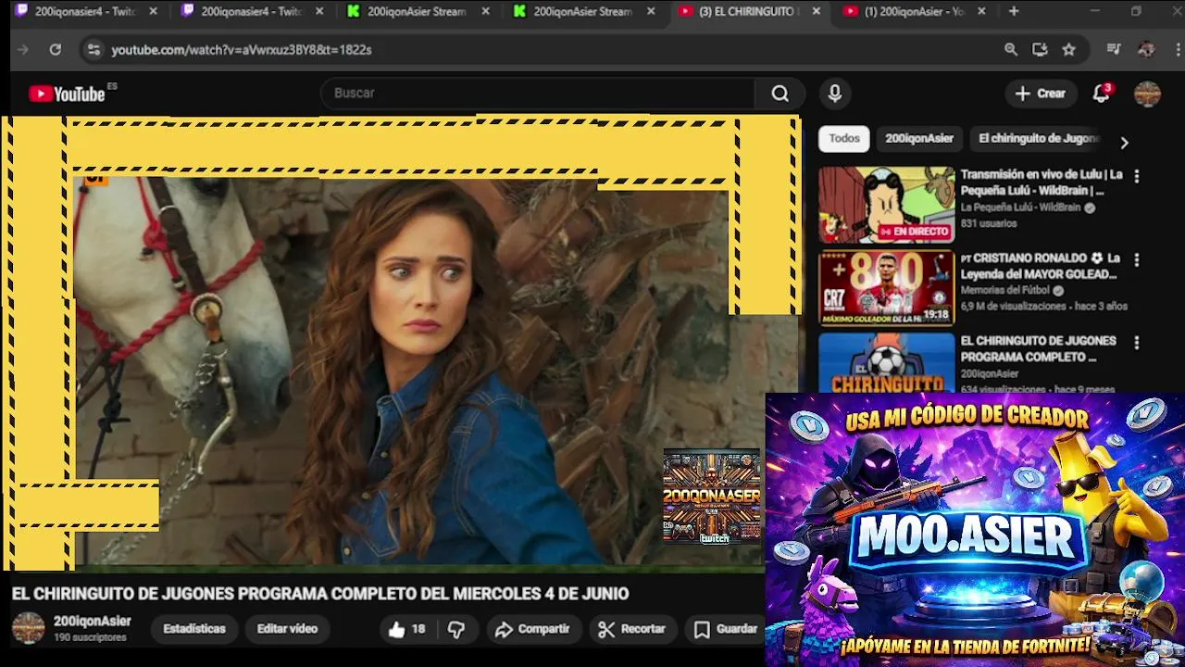Image resolution: width=1185 pixels, height=667 pixels.
Task: Open the media control icon in Chrome toolbar
Action: point(1114,49)
